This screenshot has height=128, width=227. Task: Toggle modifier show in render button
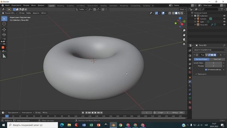point(215,55)
